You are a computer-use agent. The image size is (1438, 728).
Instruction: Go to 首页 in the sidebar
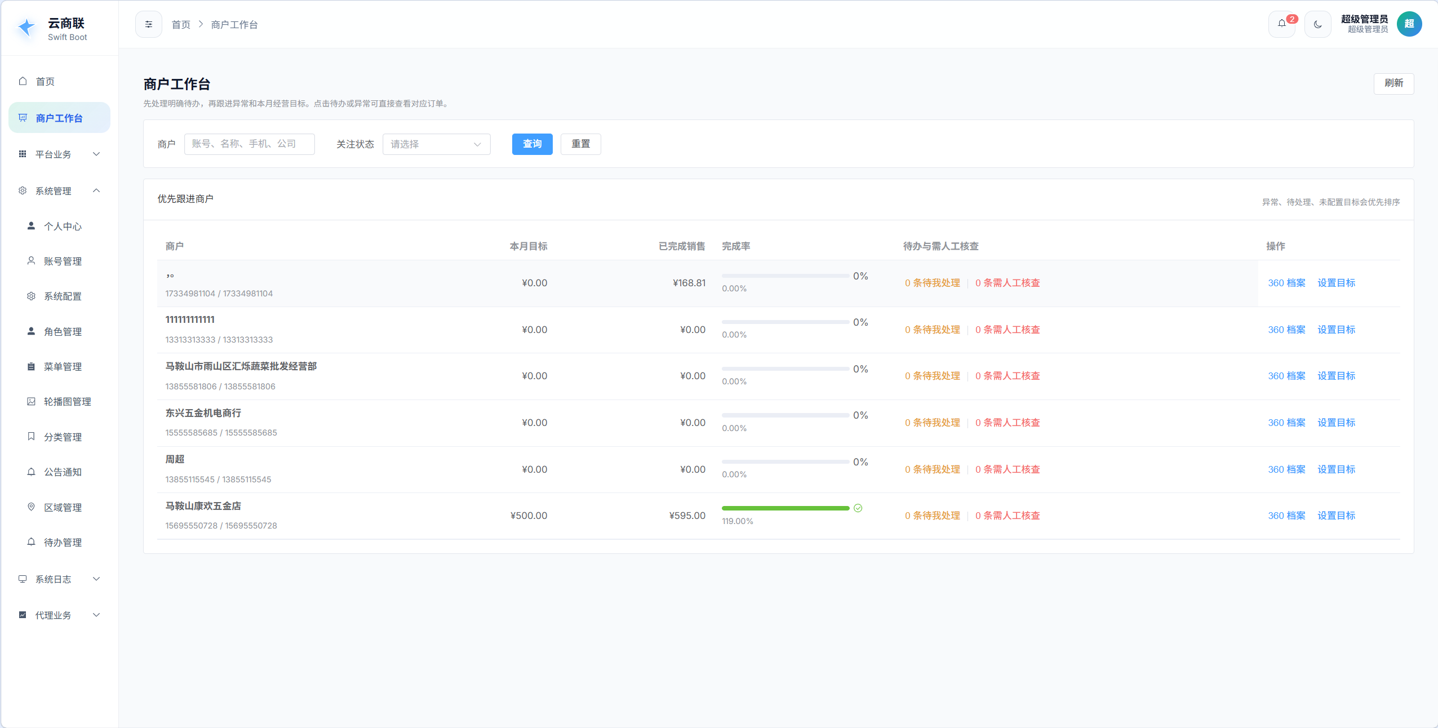(x=59, y=82)
